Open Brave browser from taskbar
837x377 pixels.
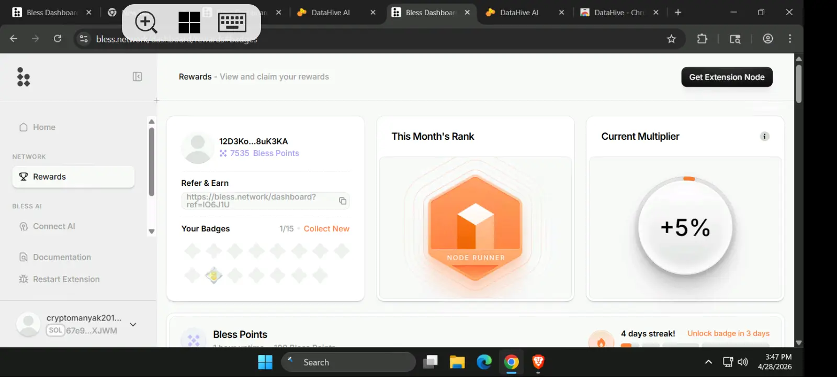tap(538, 362)
